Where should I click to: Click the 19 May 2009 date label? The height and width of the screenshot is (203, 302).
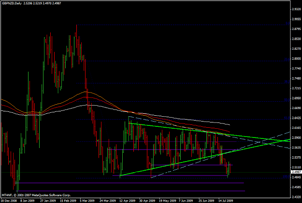[x=167, y=201]
